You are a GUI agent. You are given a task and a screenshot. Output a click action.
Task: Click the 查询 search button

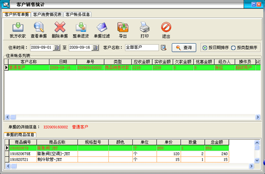coord(184,48)
